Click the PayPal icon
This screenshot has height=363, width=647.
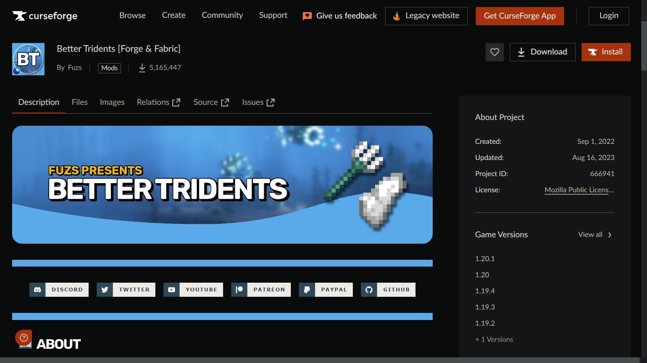tap(307, 289)
